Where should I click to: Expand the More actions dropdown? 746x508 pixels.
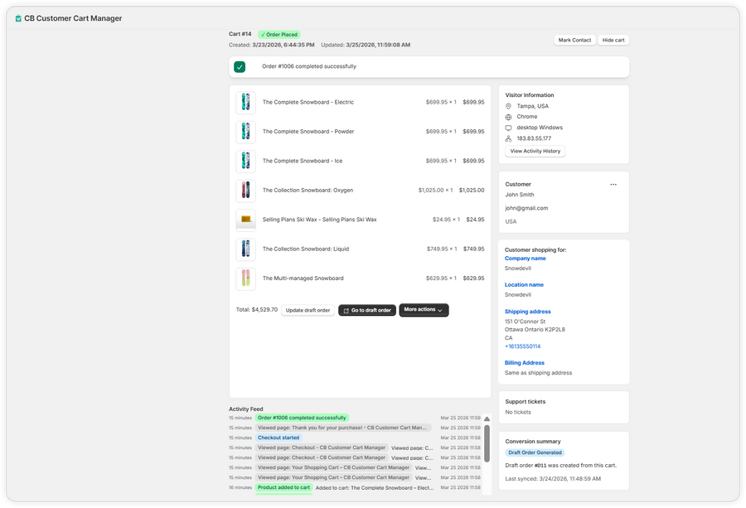(x=424, y=310)
